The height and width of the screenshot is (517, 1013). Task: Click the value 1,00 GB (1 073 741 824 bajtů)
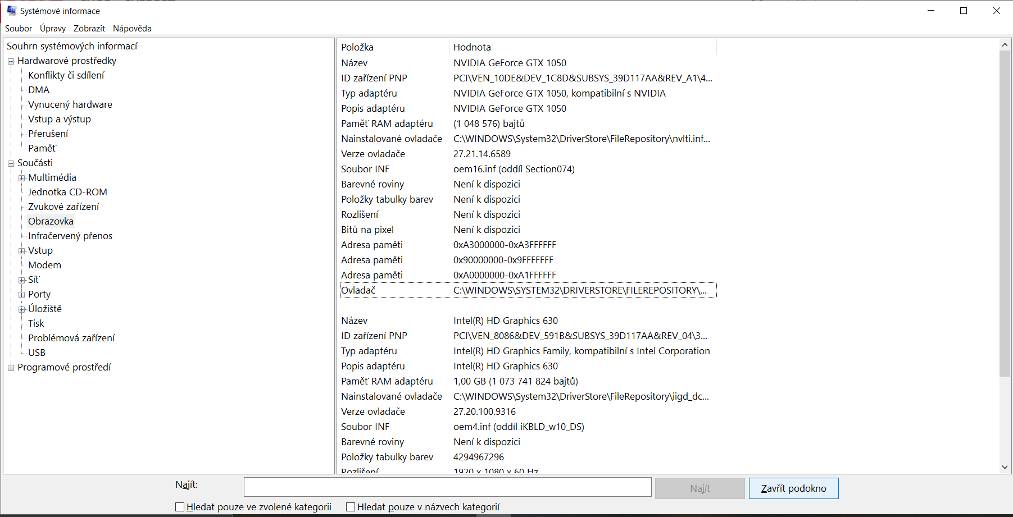pos(516,381)
